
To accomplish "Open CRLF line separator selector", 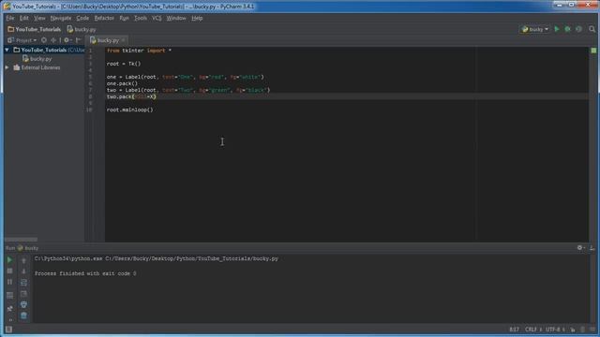I will (533, 330).
